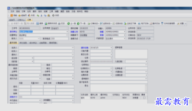Click the 备注 textarea scrollbar

(x=146, y=88)
